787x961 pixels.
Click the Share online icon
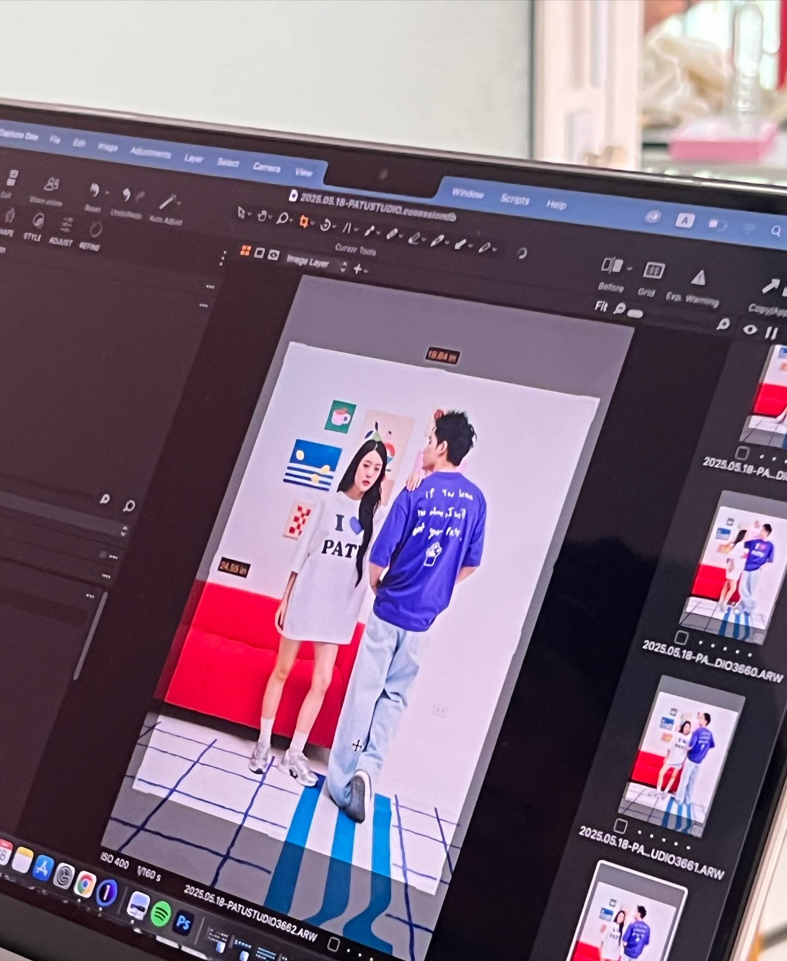51,185
